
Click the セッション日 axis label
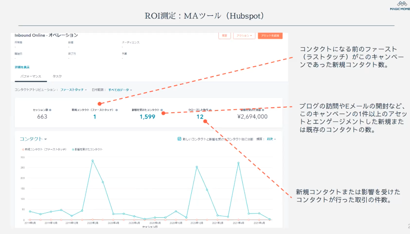[x=150, y=227]
